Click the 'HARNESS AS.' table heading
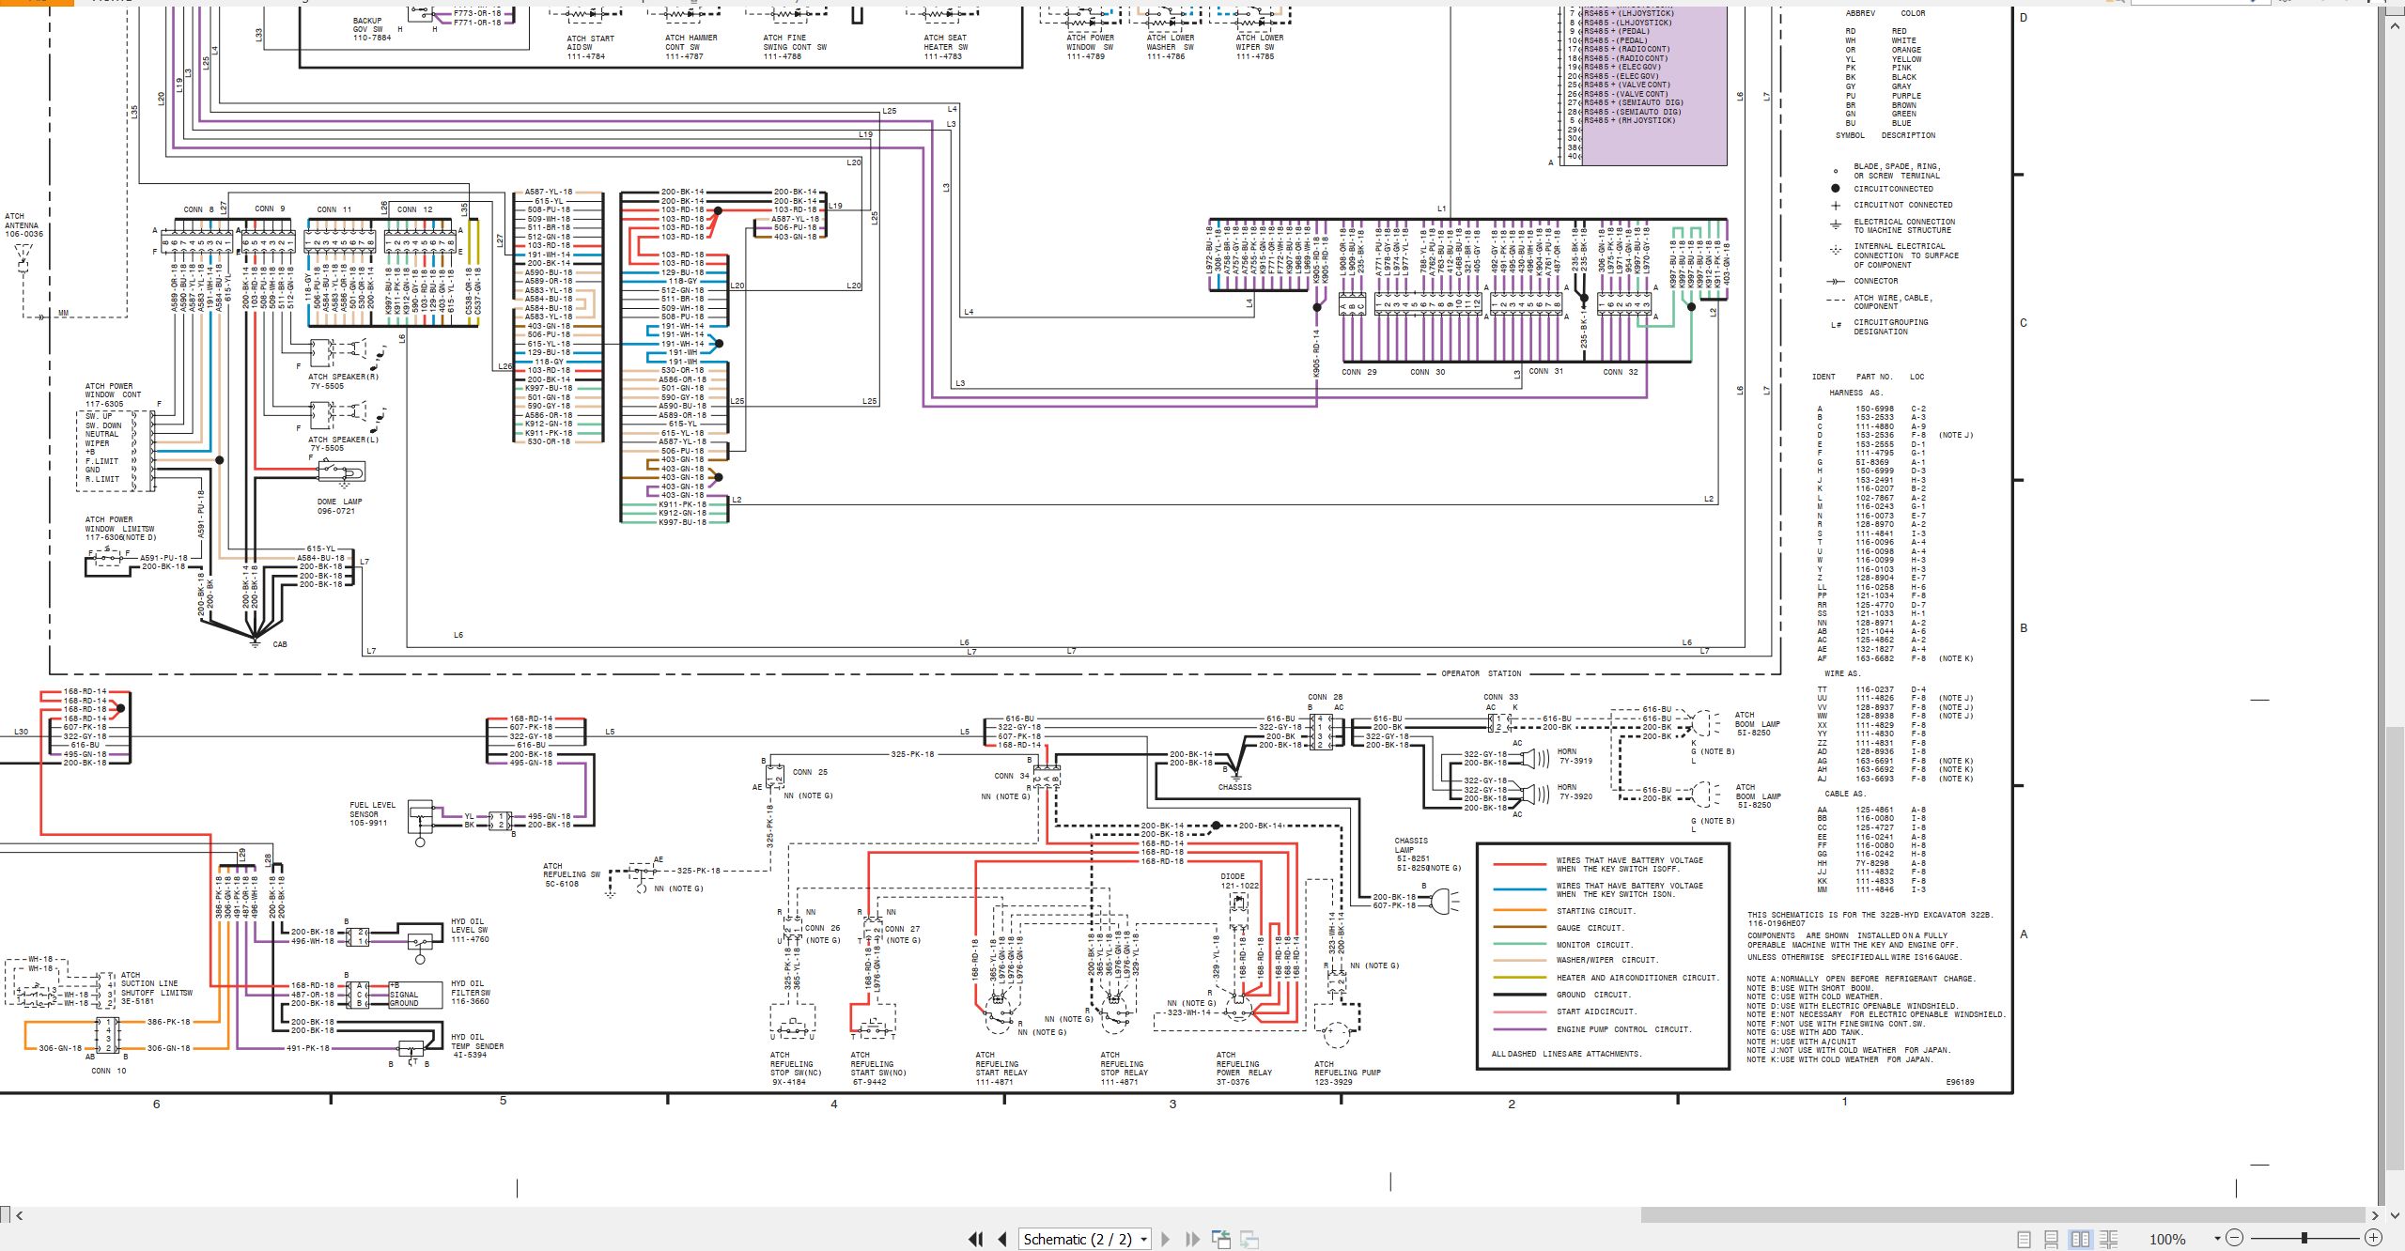This screenshot has height=1251, width=2405. (x=1855, y=393)
